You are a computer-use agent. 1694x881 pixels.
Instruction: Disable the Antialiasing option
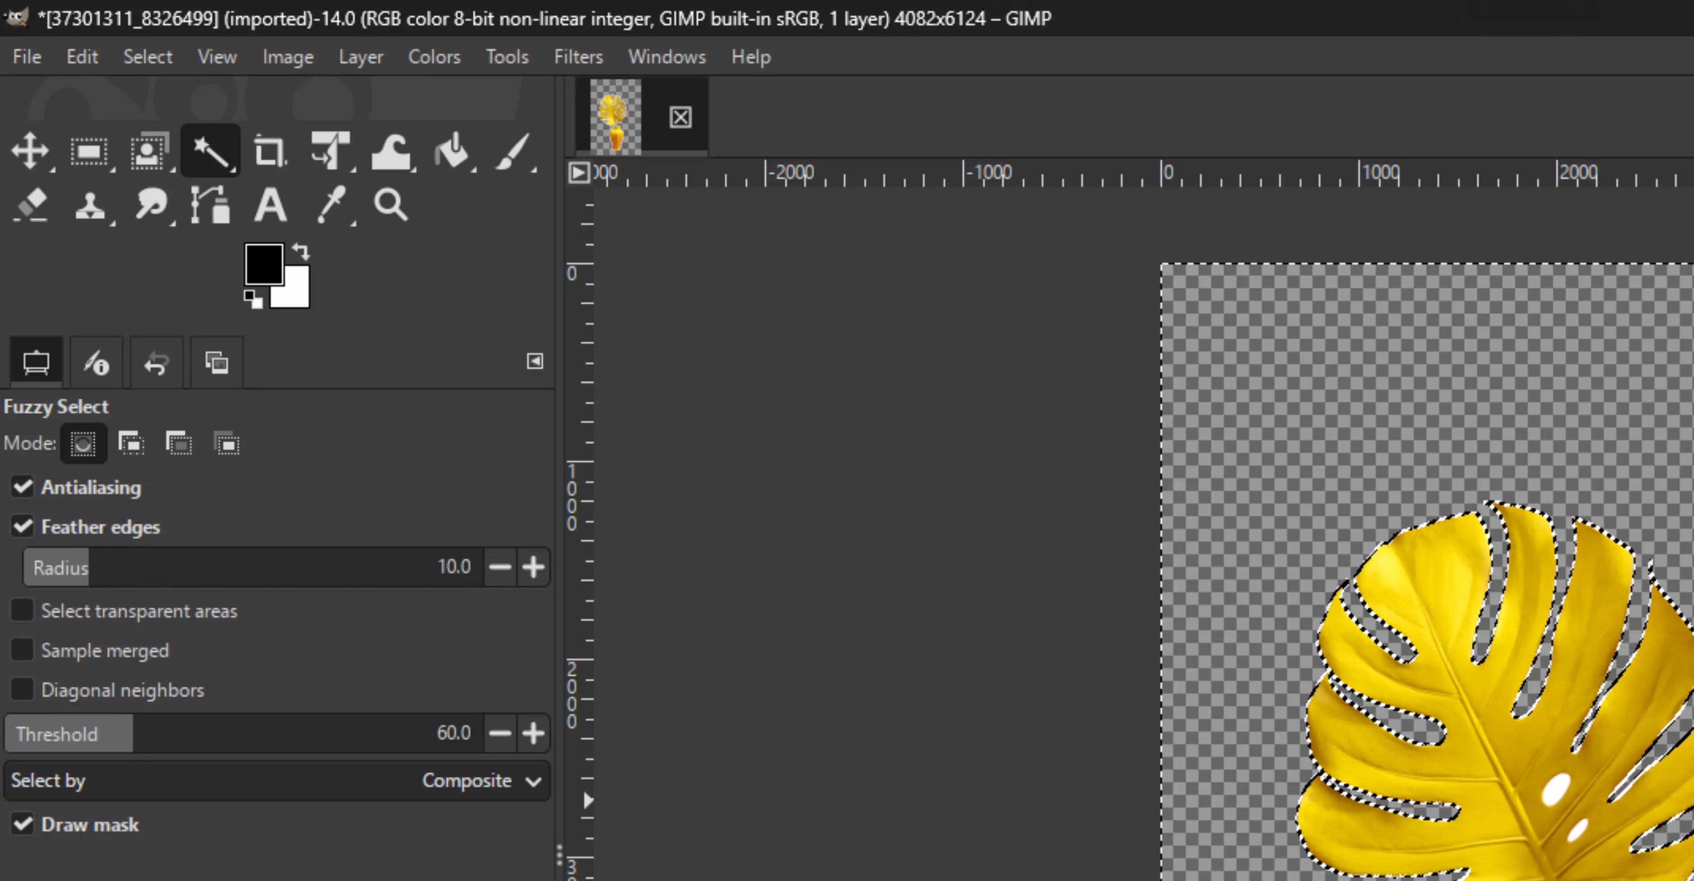coord(22,487)
